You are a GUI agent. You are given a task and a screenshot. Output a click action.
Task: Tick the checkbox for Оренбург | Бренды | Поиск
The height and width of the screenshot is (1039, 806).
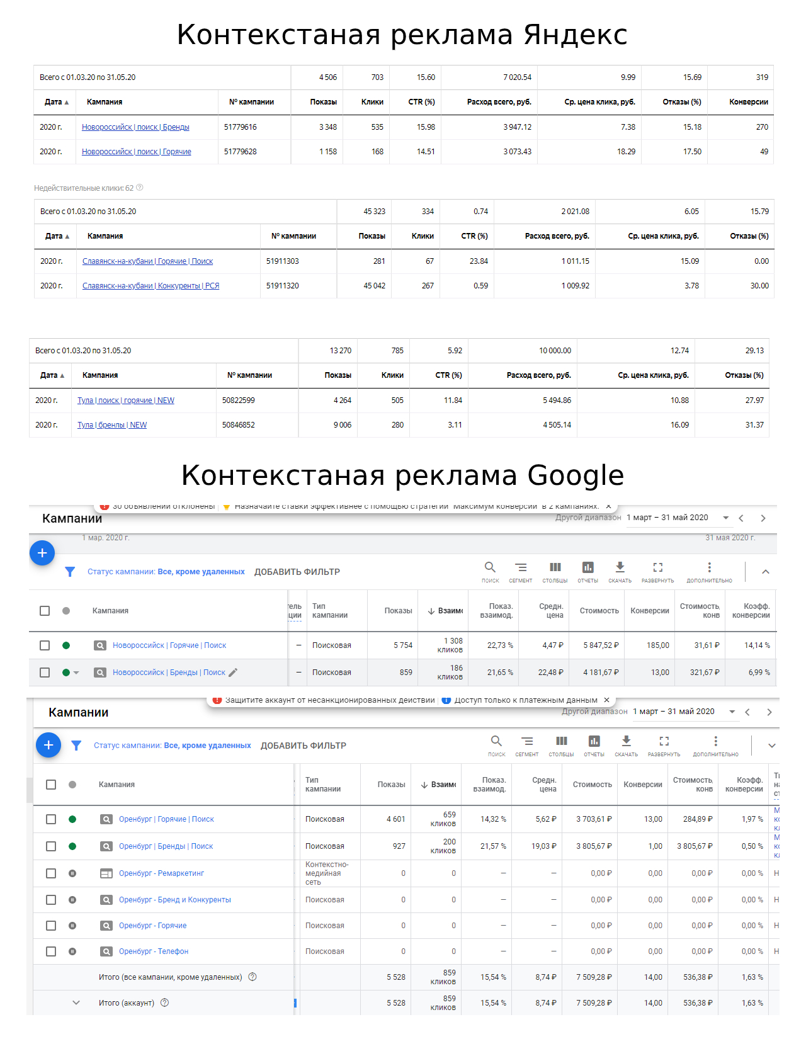point(51,846)
